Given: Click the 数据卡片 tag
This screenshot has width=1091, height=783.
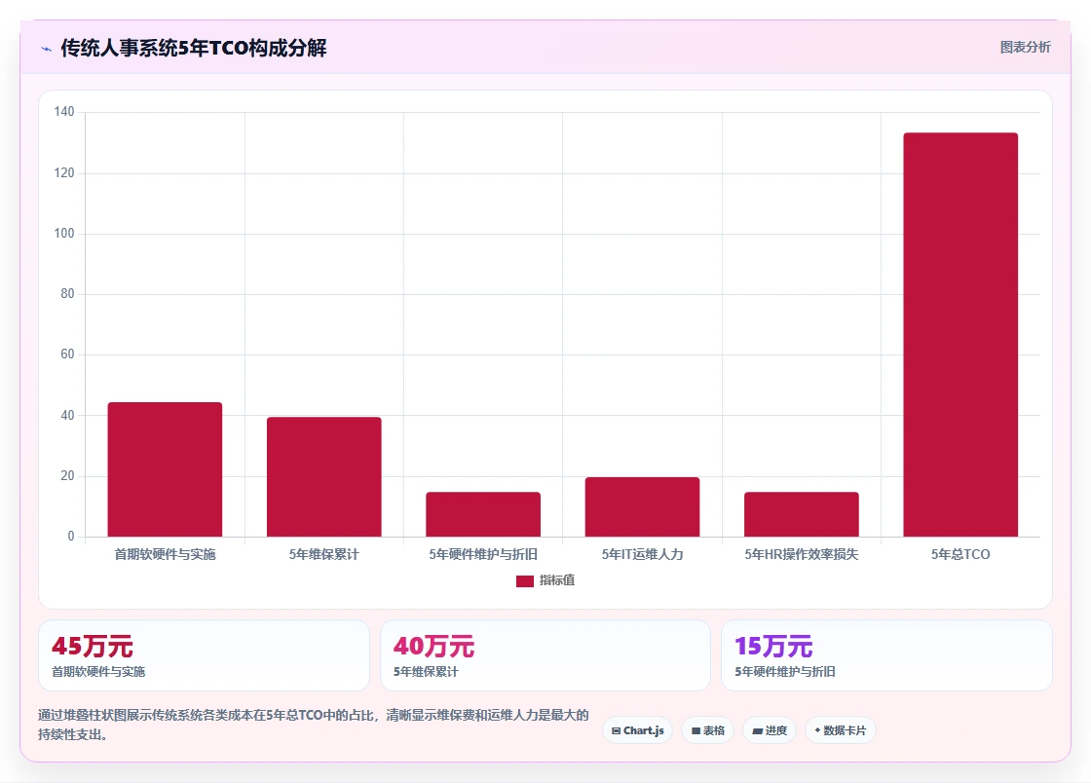Looking at the screenshot, I should 840,730.
